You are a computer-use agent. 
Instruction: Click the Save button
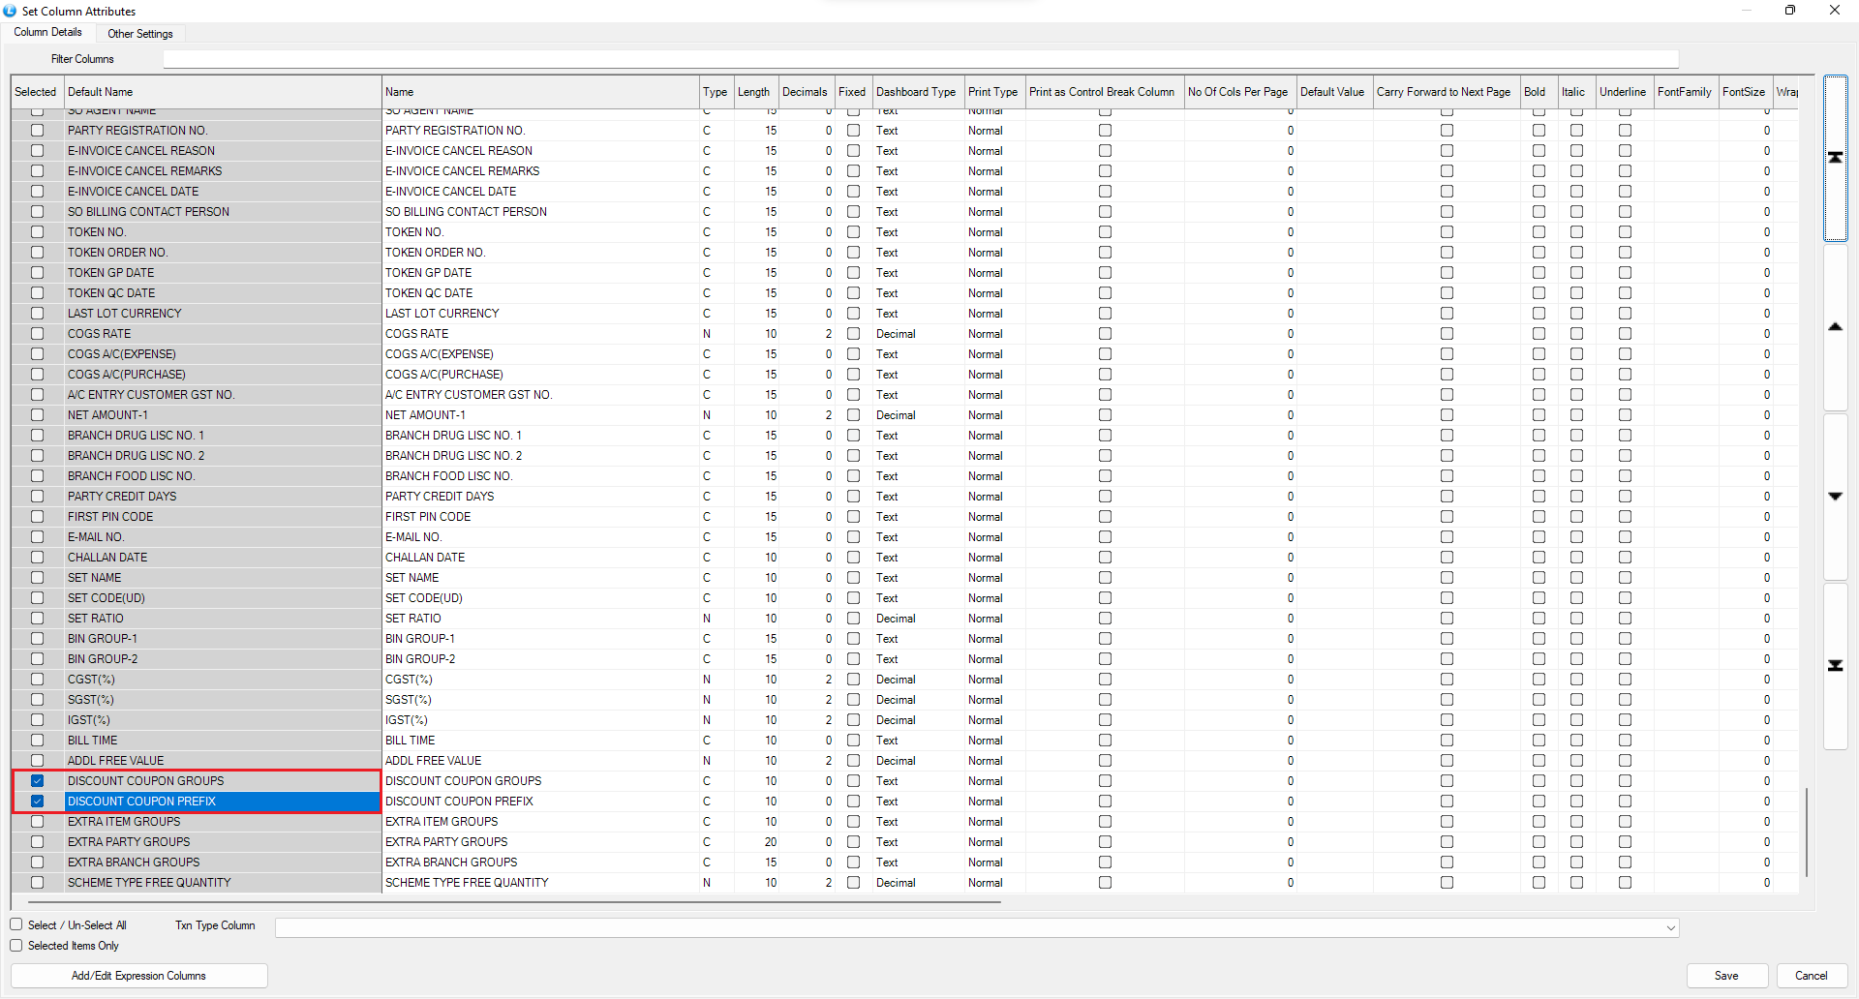click(1726, 976)
